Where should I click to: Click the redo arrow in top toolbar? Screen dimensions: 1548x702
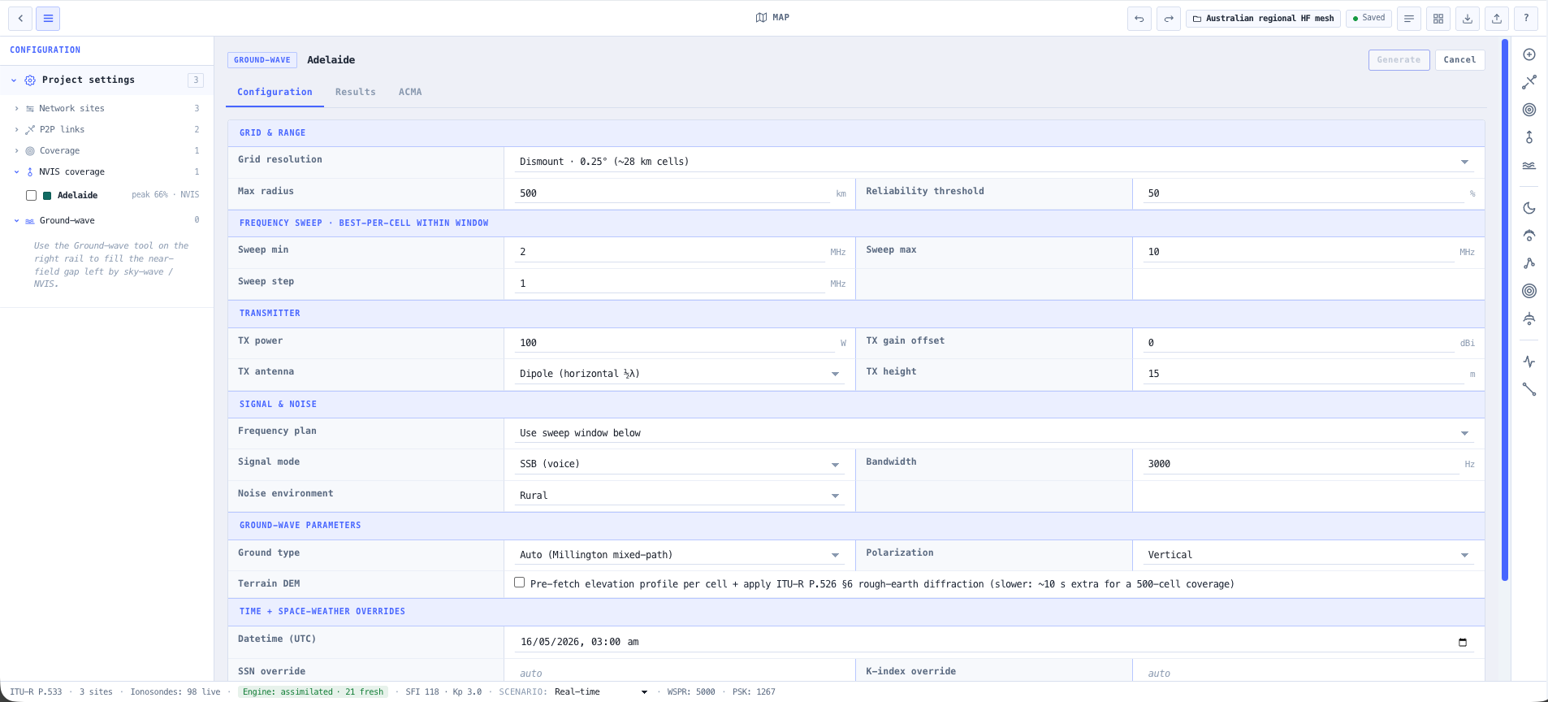tap(1169, 19)
